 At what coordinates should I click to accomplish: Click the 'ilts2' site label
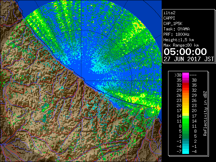coord(169,13)
